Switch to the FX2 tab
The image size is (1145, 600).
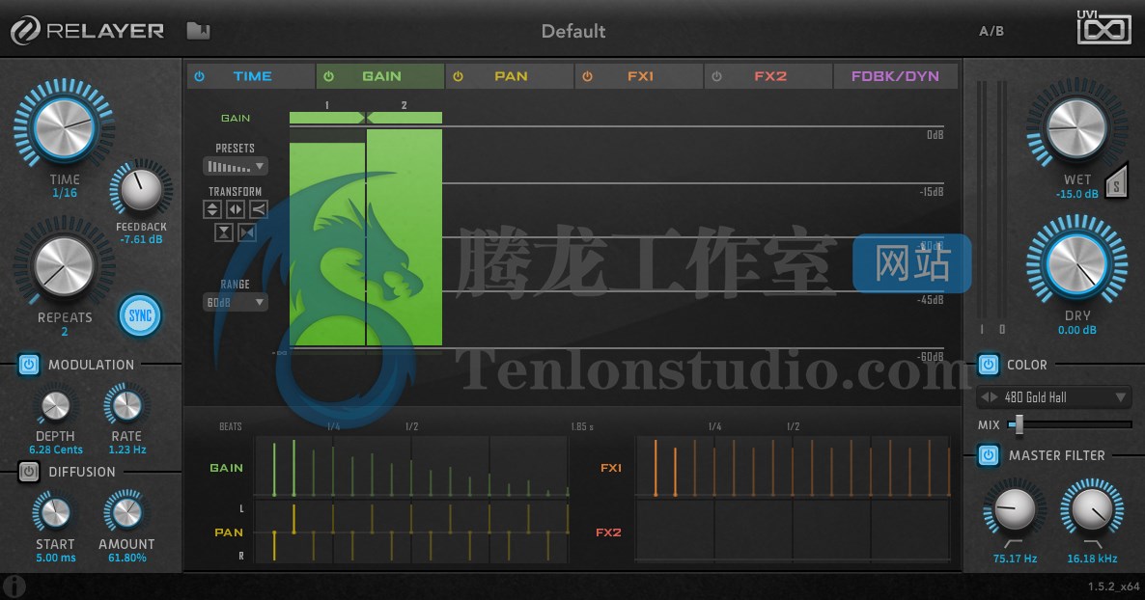tap(768, 76)
